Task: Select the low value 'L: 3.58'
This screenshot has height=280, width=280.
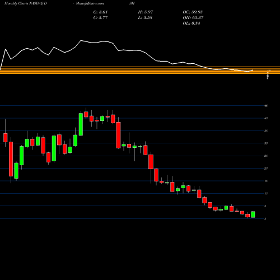Action: coord(145,18)
